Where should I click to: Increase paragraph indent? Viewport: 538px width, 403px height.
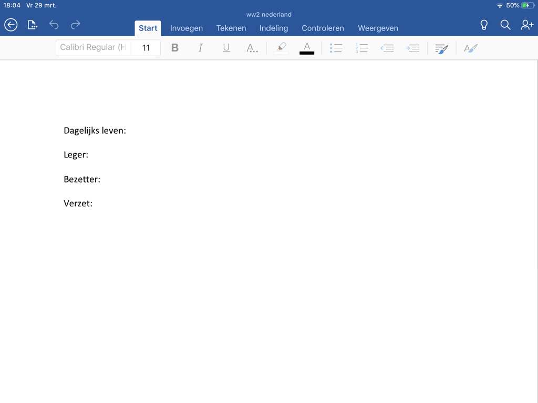pos(413,48)
